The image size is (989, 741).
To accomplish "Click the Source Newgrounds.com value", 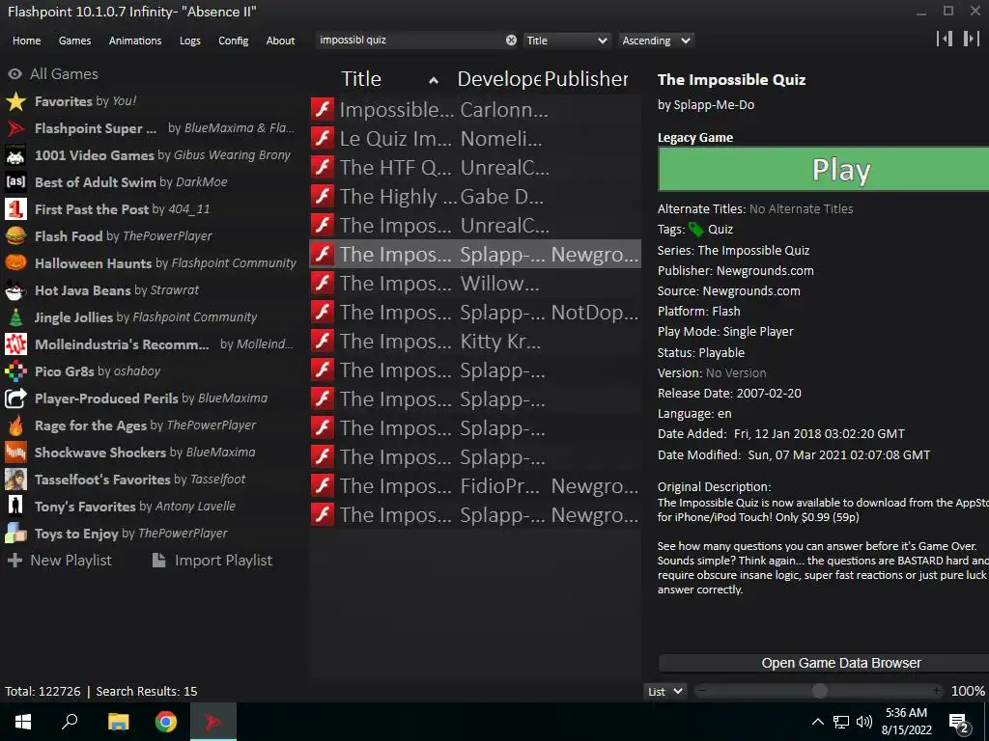I will [751, 291].
